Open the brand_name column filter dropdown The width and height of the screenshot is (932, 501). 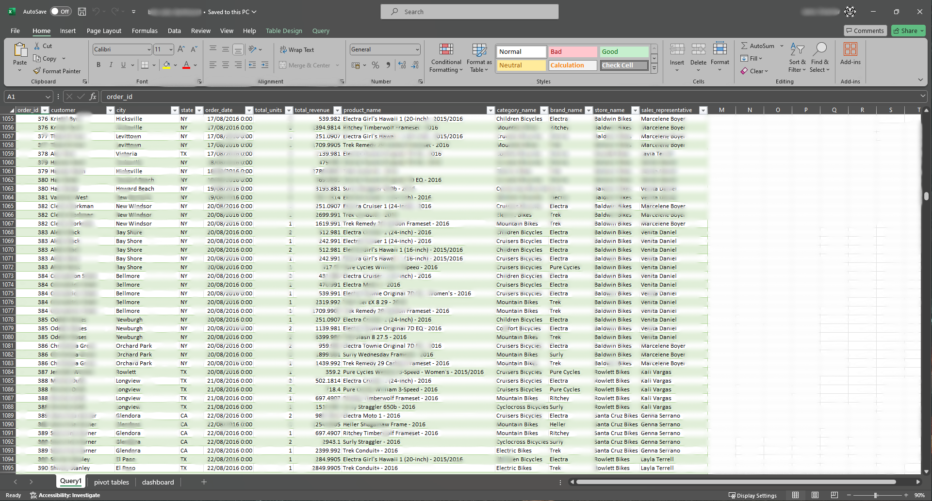point(589,110)
